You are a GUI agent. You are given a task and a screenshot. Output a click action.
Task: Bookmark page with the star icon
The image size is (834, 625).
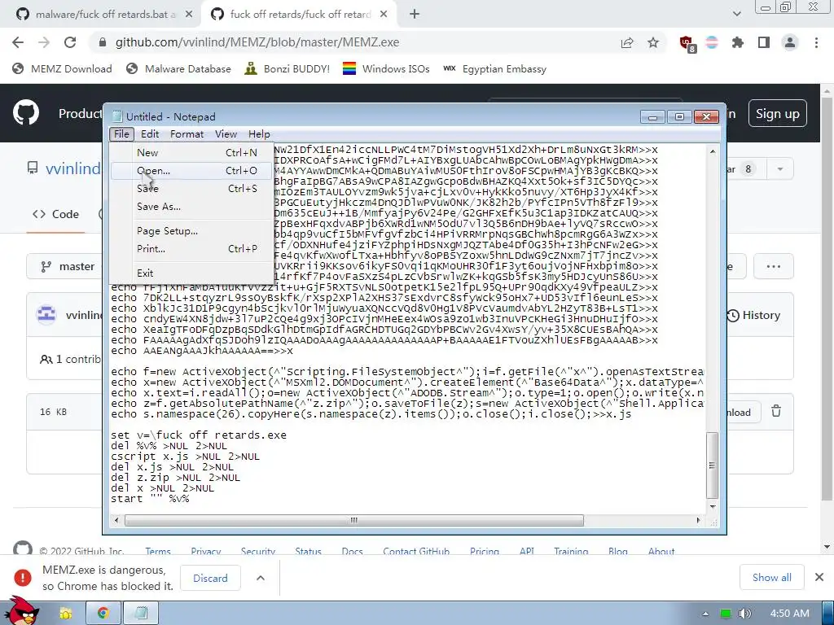pos(653,42)
